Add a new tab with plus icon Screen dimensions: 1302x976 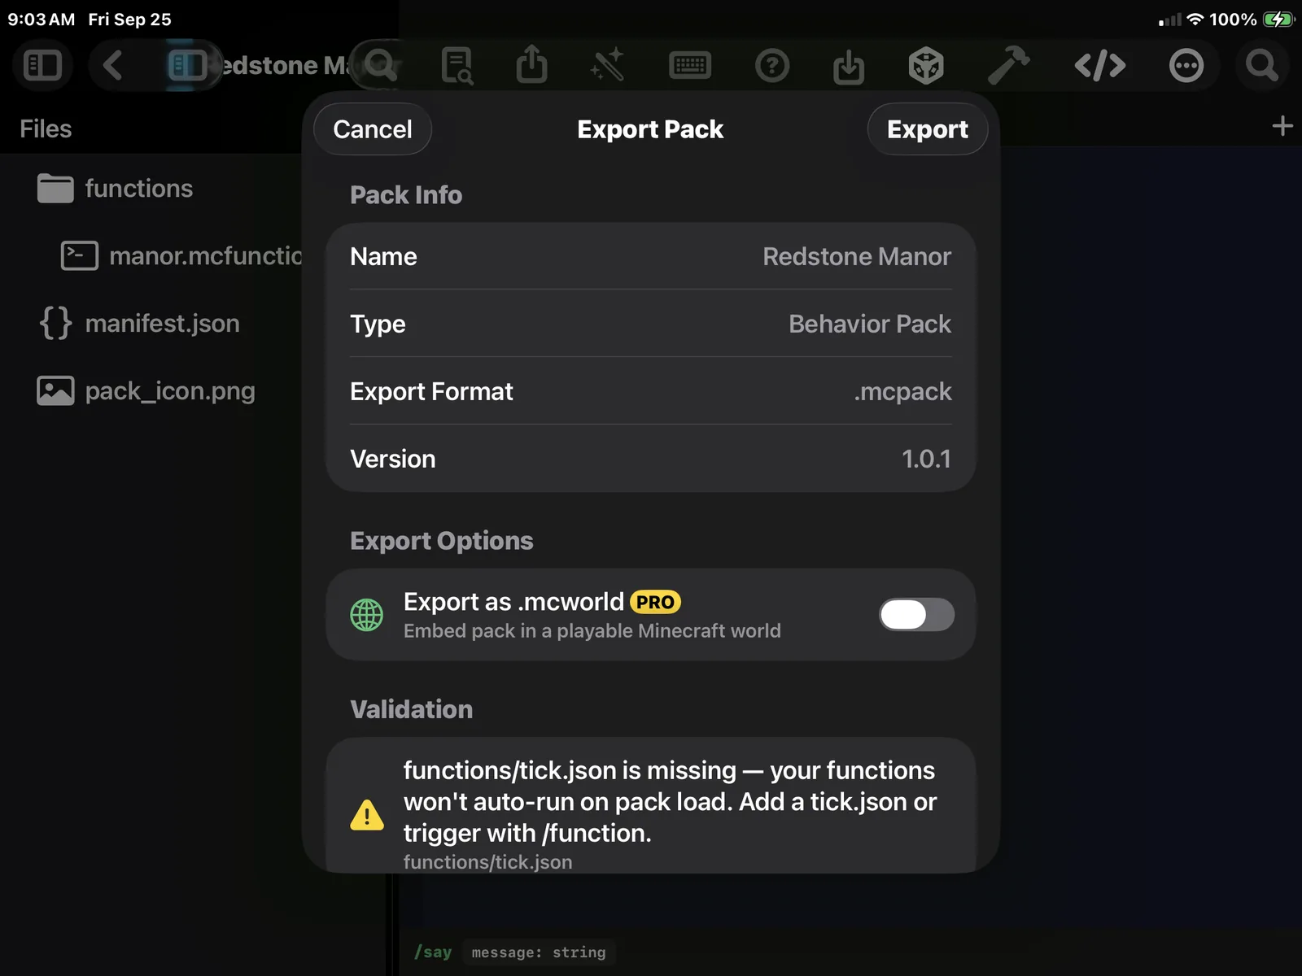tap(1282, 126)
